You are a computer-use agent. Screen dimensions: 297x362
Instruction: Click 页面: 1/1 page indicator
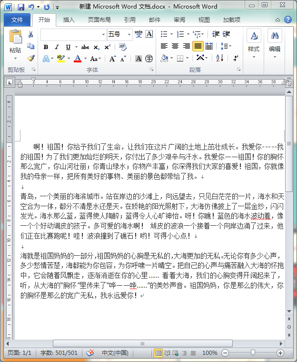[20, 353]
